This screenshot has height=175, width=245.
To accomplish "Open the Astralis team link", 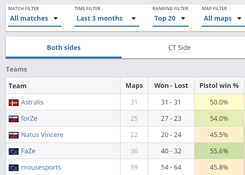I will (x=32, y=102).
